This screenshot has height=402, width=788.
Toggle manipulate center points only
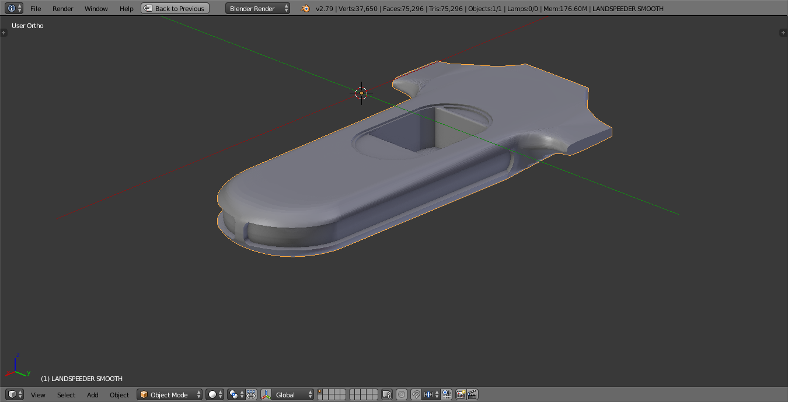[x=252, y=394]
